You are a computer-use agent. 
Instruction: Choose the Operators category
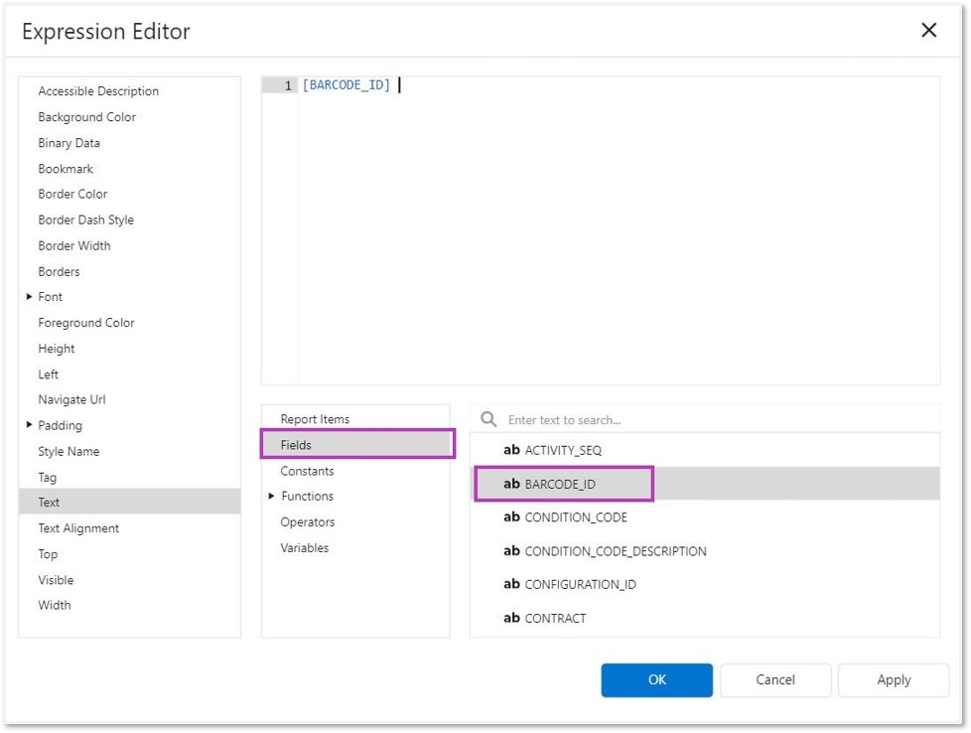307,522
